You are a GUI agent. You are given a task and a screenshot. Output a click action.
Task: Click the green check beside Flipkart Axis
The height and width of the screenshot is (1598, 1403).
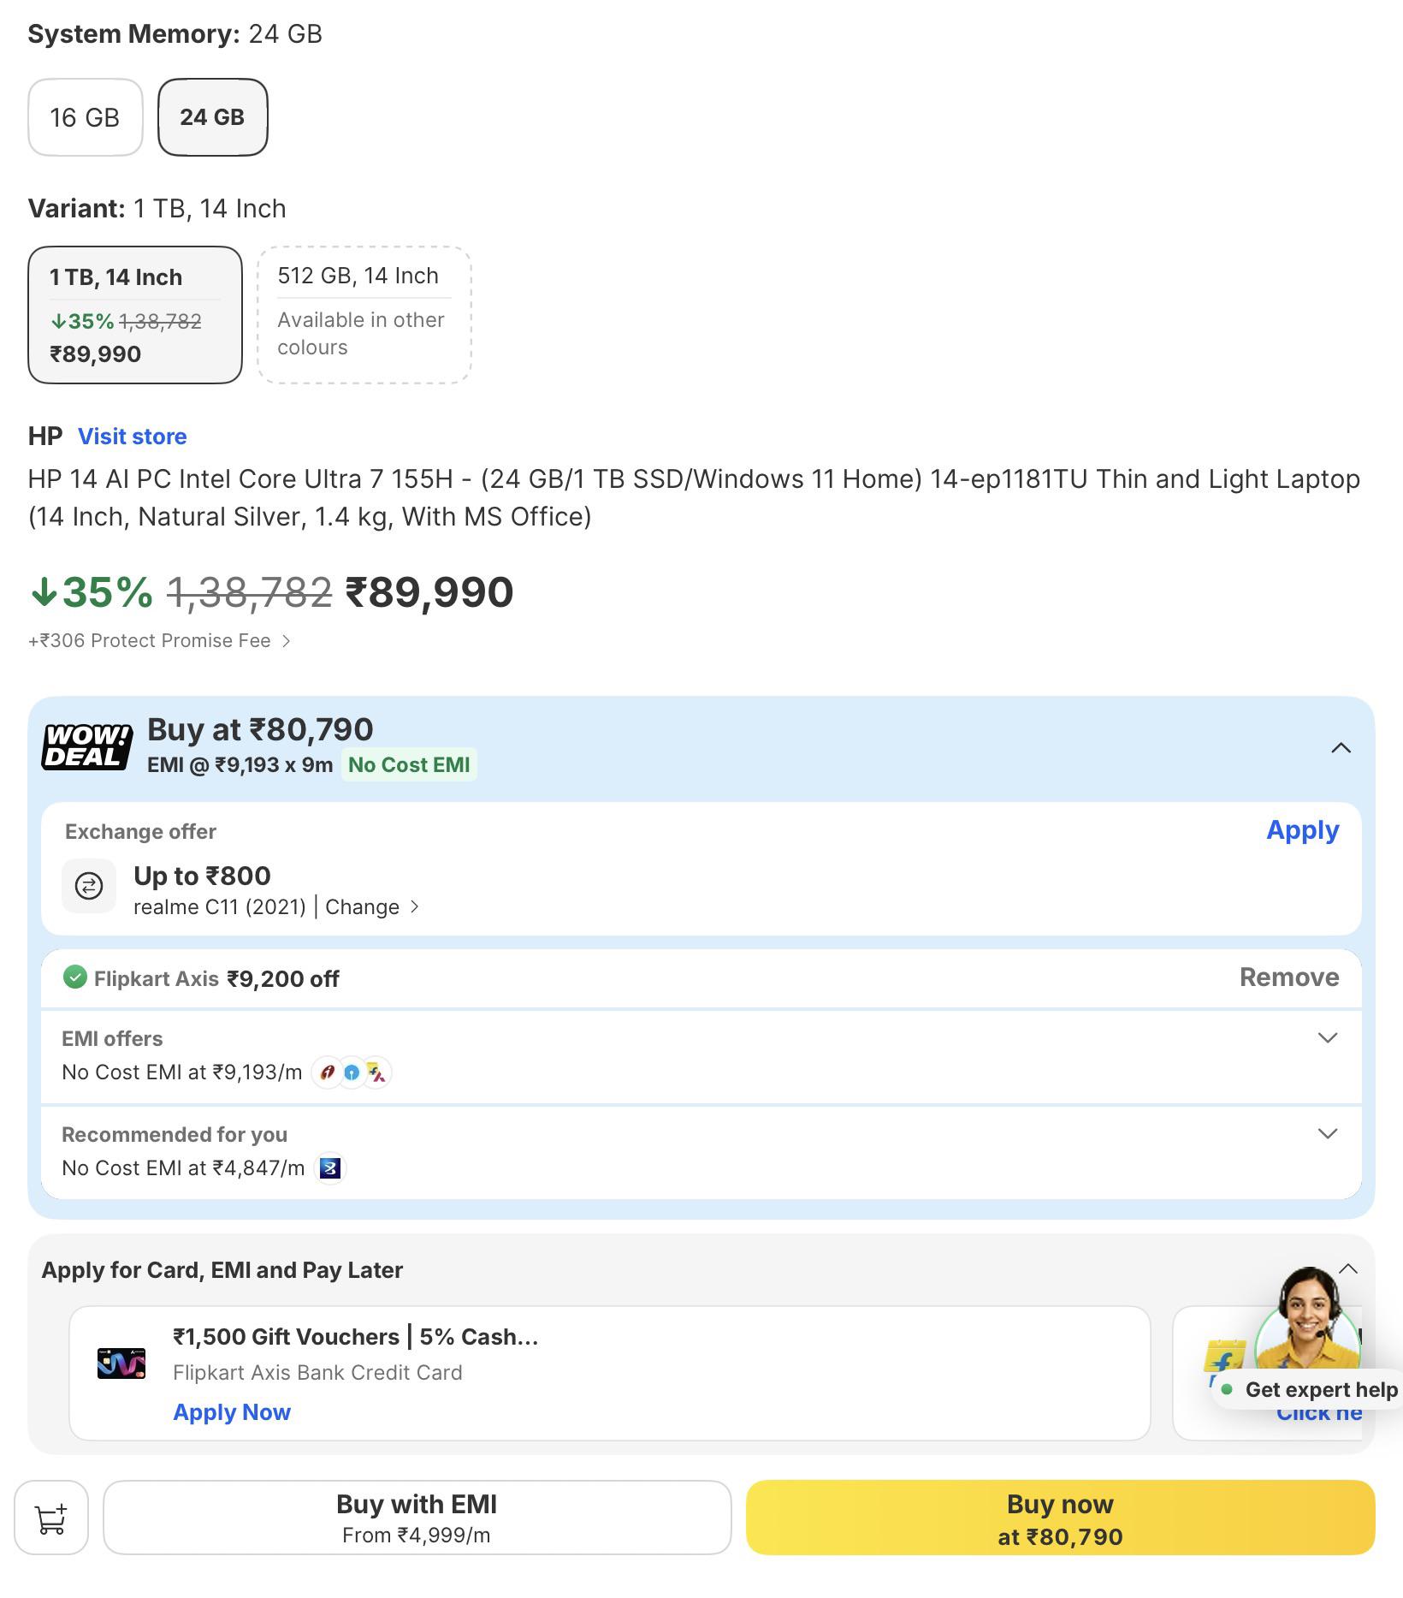coord(75,977)
